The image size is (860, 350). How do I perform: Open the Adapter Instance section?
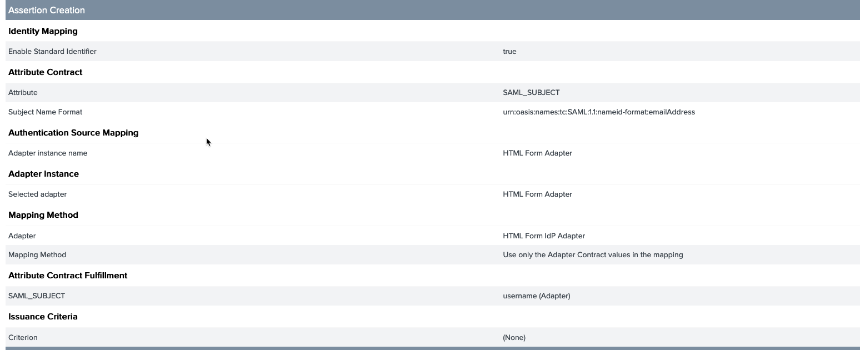(x=43, y=174)
